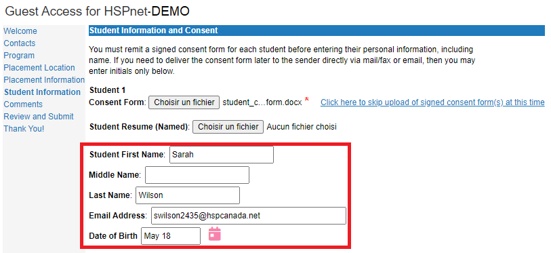
Task: Choose a file for Student Resume
Action: click(228, 127)
